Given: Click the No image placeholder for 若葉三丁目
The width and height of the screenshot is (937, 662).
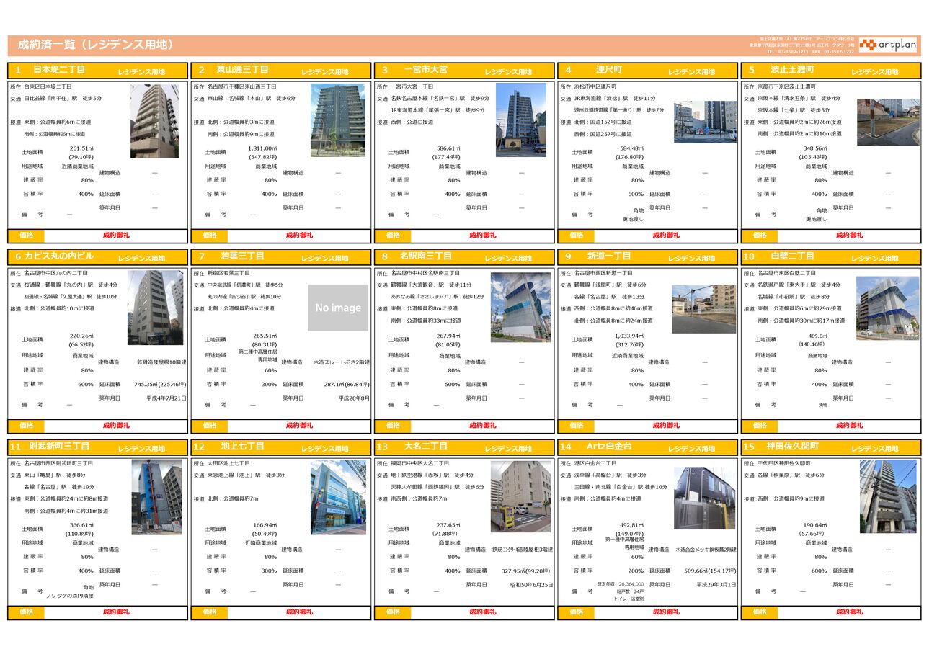Looking at the screenshot, I should point(338,308).
